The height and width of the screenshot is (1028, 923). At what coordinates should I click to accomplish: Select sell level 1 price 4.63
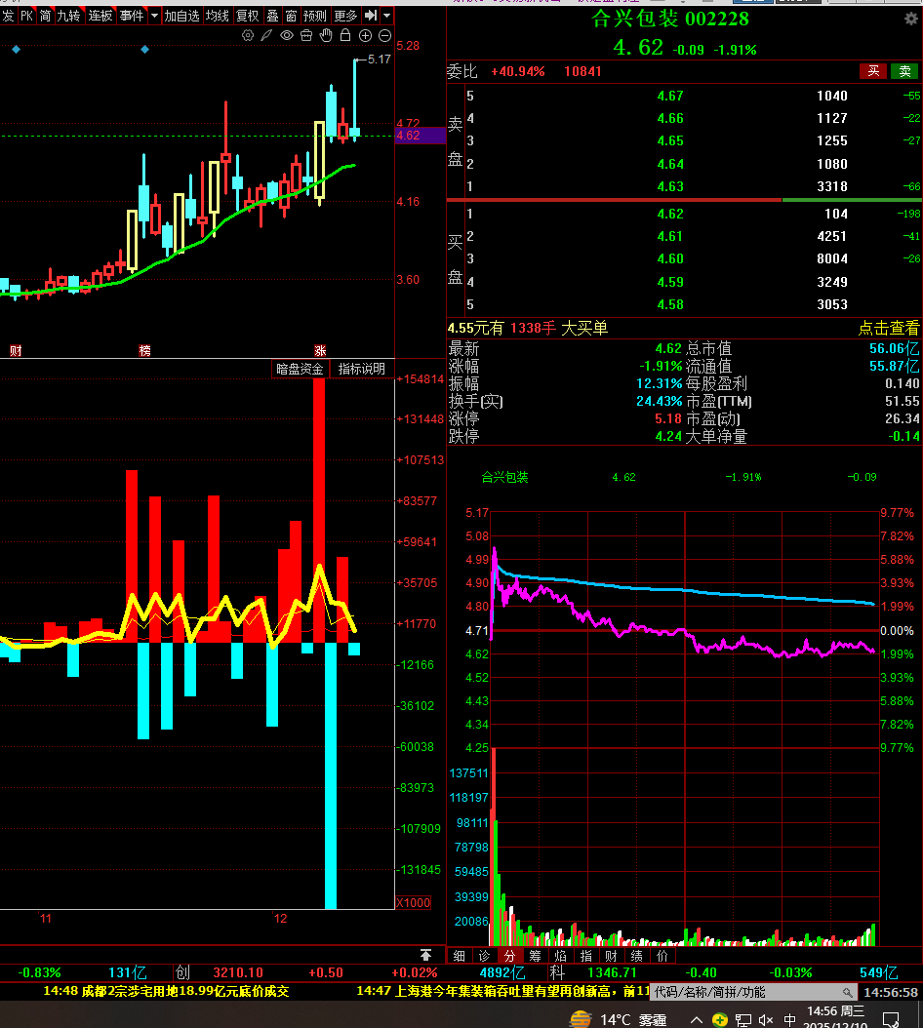670,187
